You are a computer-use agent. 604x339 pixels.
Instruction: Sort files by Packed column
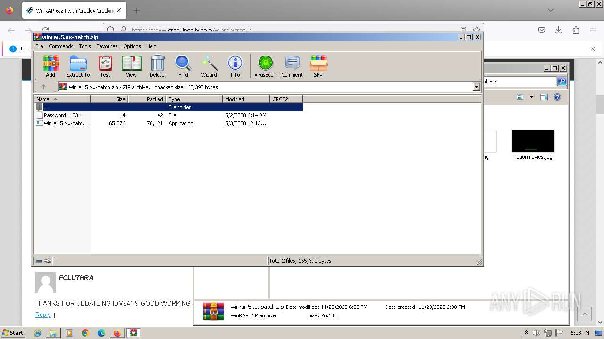point(147,99)
